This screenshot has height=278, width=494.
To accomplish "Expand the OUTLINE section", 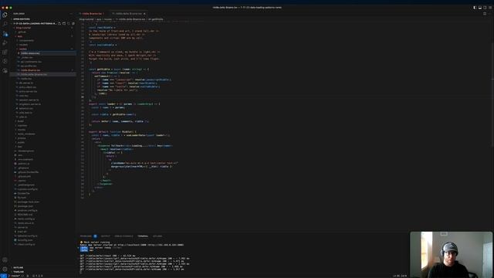I will point(18,267).
